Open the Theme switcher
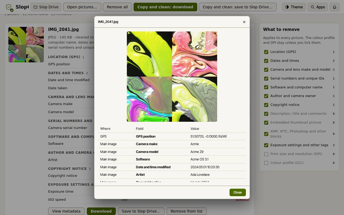 294,7
